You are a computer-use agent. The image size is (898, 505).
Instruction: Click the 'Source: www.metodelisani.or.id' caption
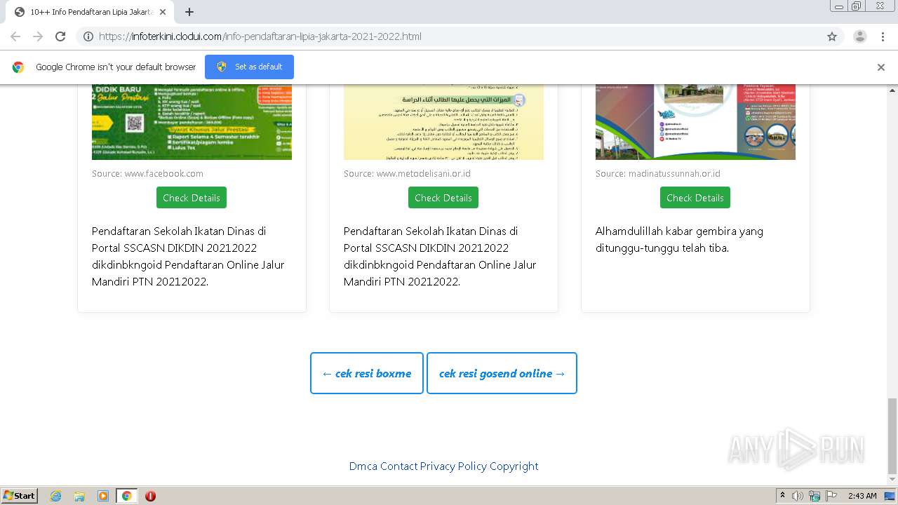pos(407,173)
